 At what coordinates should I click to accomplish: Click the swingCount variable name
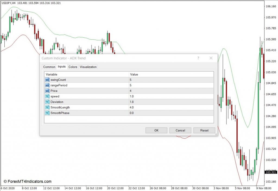pos(58,80)
